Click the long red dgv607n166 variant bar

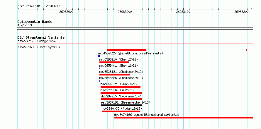click(x=184, y=118)
